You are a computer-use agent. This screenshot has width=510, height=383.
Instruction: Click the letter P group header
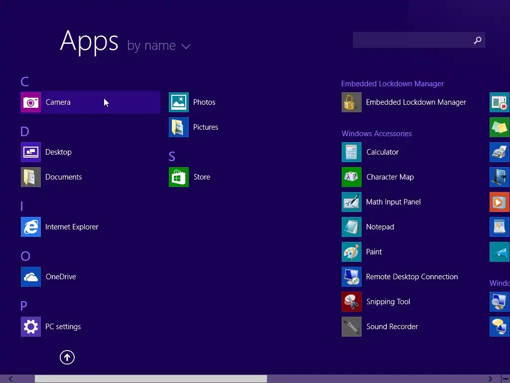24,306
